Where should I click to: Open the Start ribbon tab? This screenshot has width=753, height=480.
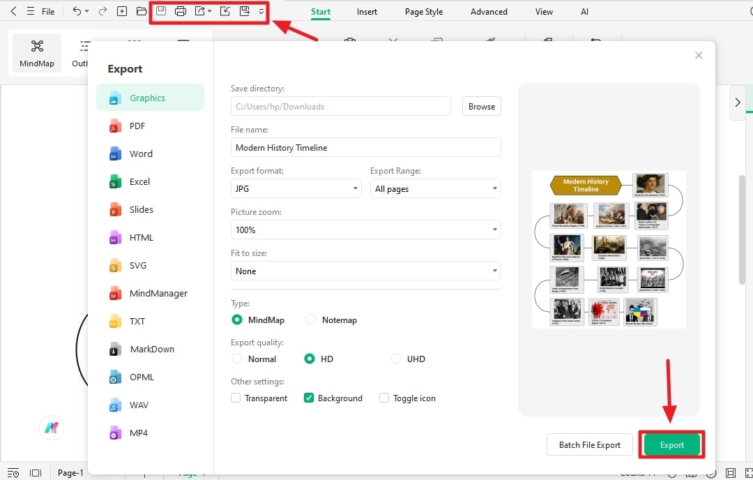320,12
